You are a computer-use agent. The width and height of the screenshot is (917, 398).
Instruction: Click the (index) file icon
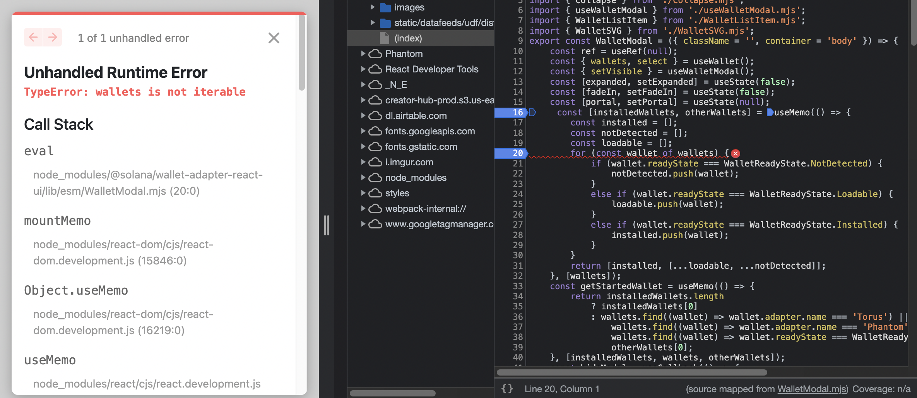[385, 38]
